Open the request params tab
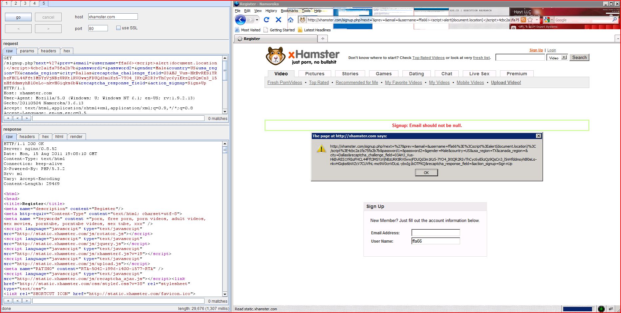Viewport: 621px width, 313px height. [x=27, y=51]
